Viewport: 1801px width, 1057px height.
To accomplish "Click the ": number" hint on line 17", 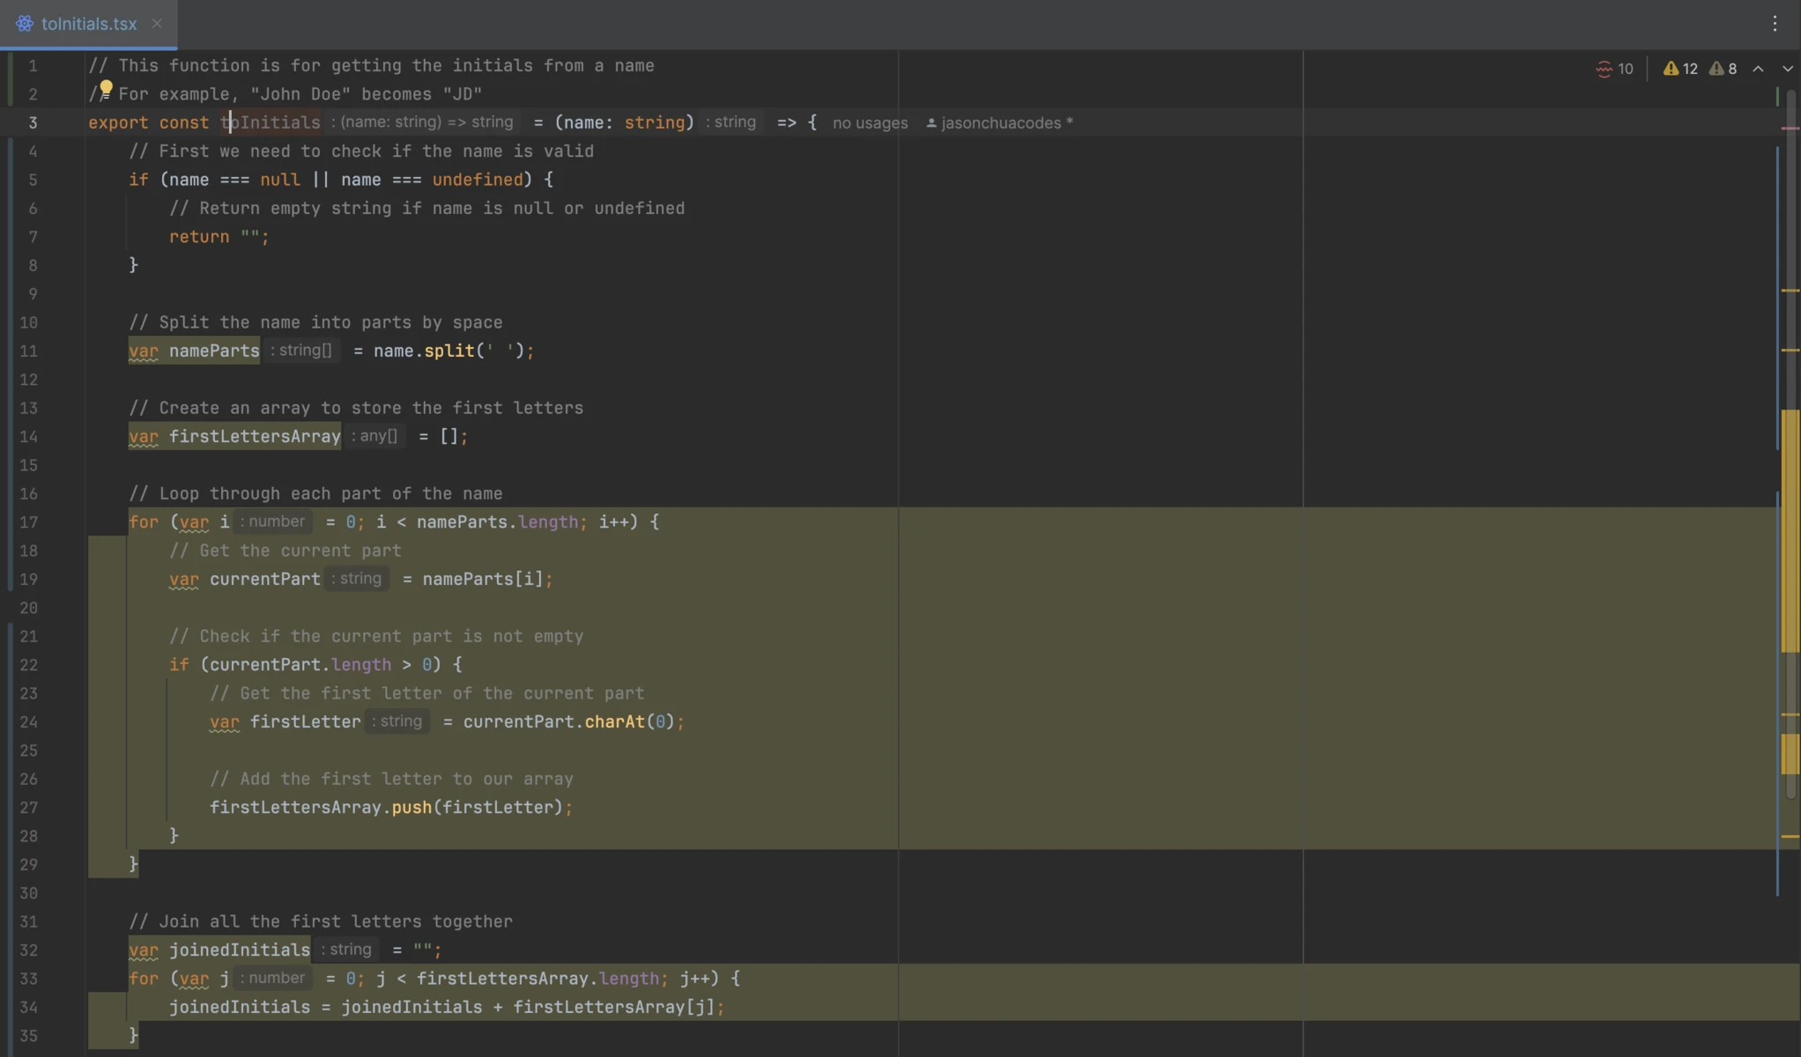I will click(273, 521).
